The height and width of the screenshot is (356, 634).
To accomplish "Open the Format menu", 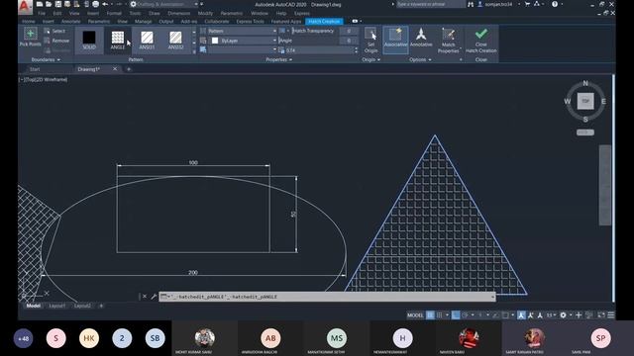I will pyautogui.click(x=114, y=13).
